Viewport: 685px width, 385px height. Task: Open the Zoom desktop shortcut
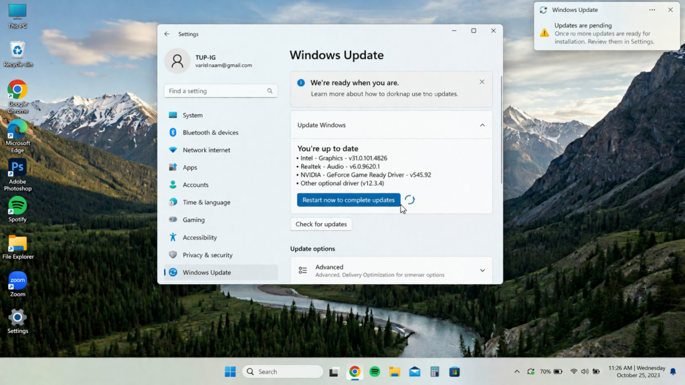coord(17,284)
